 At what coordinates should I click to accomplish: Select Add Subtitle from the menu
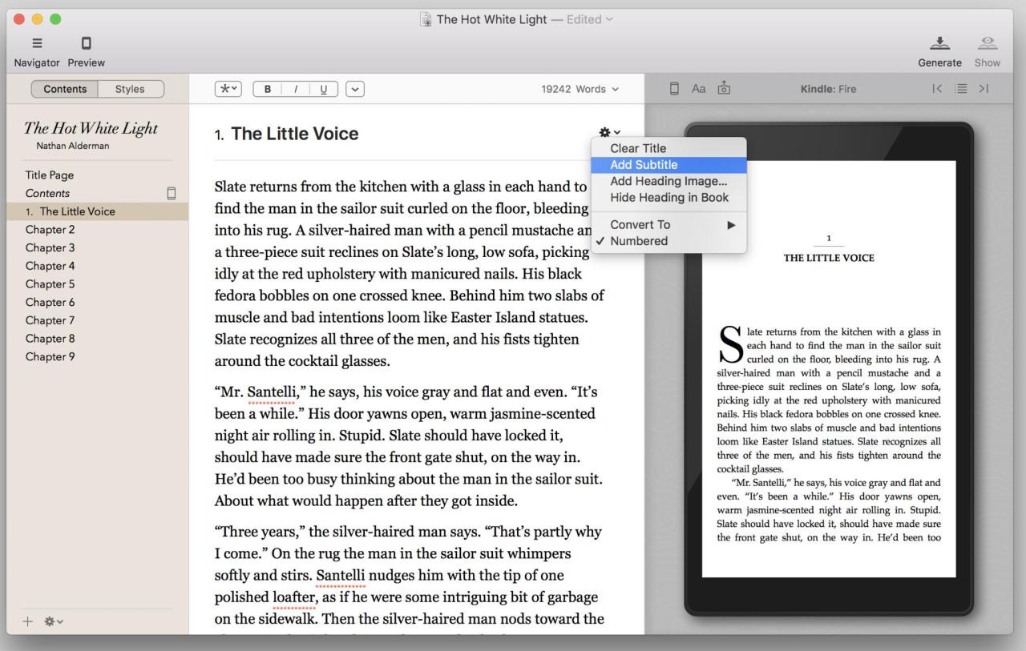(x=644, y=165)
